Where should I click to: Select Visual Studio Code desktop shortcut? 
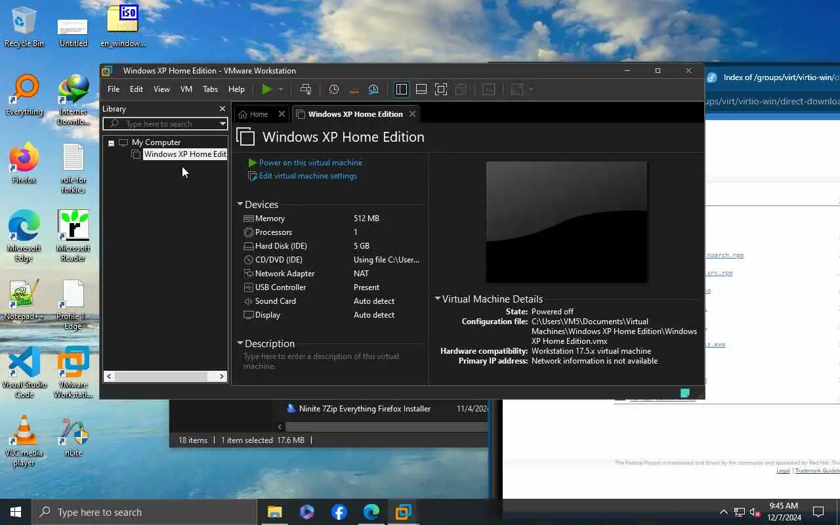tap(24, 373)
